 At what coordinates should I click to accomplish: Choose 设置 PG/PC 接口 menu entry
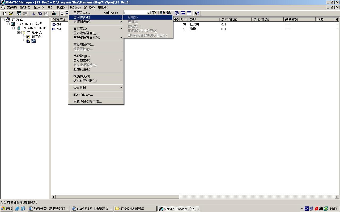(x=96, y=101)
